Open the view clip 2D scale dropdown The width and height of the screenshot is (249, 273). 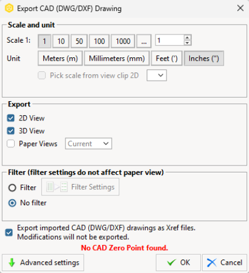157,75
